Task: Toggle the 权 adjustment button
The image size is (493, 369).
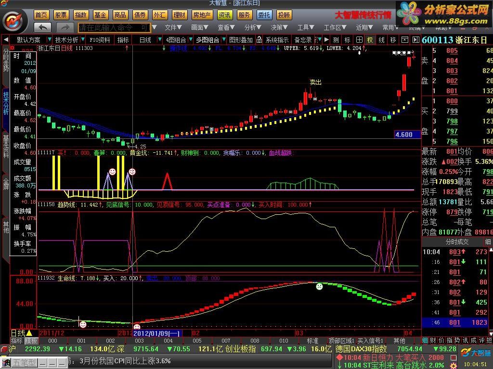Action: pyautogui.click(x=370, y=39)
